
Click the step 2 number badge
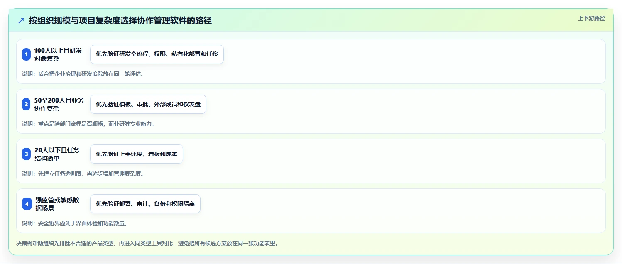27,104
